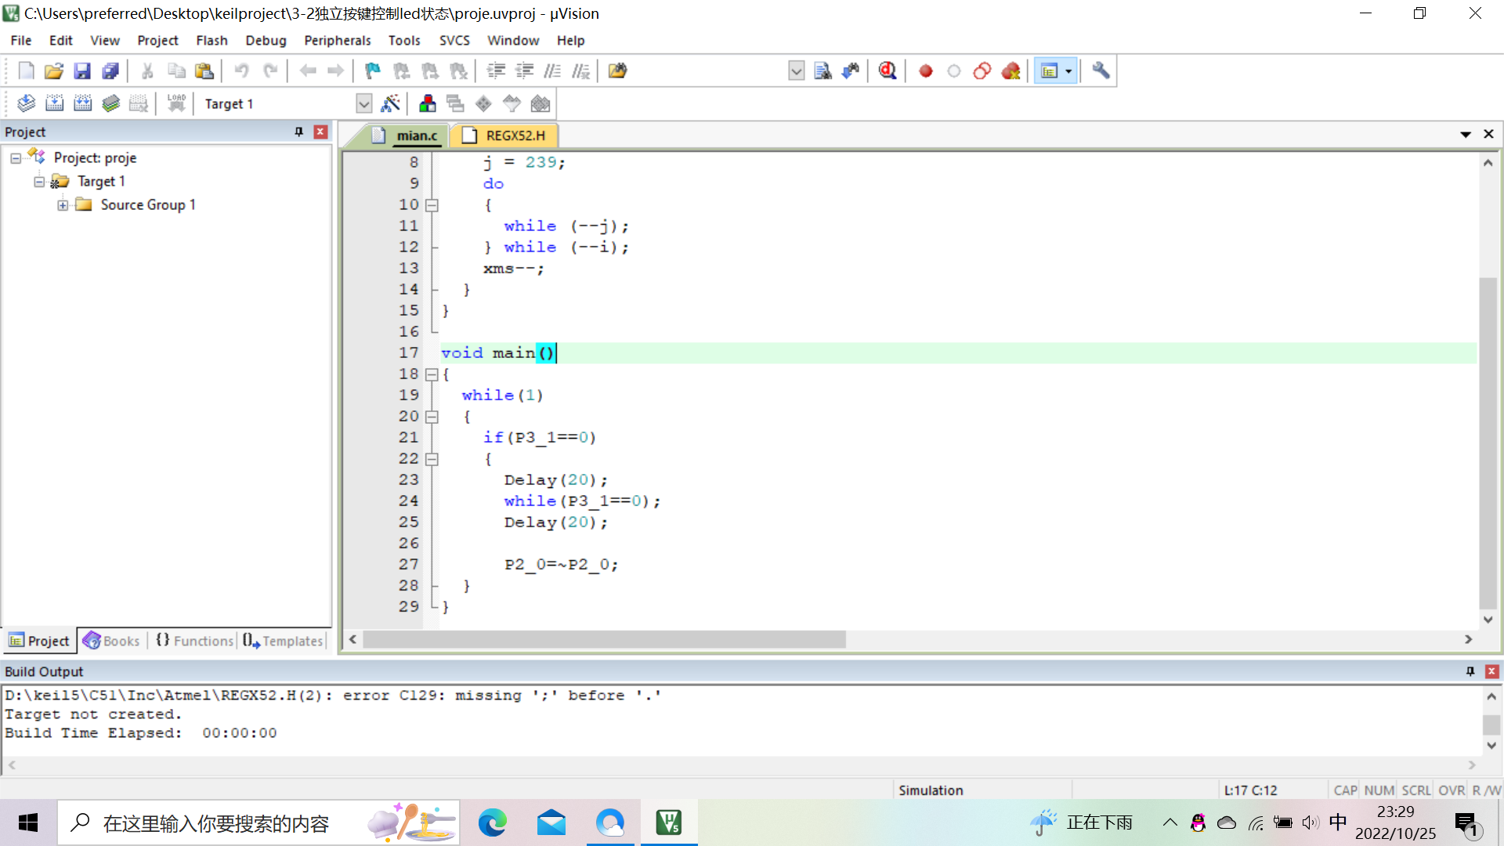Click the editor vertical scrollbar thumb
The height and width of the screenshot is (846, 1504).
[x=1488, y=443]
